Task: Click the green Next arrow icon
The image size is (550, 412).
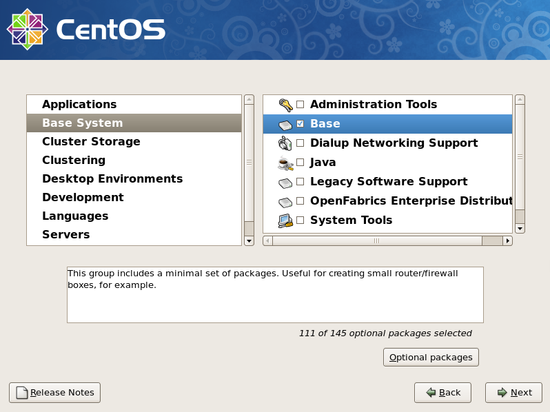Action: pos(502,393)
